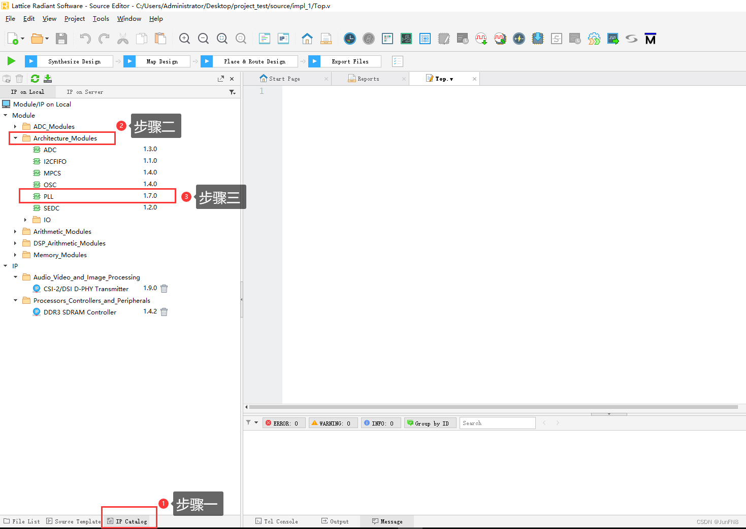Open the New File dropdown arrow
746x529 pixels.
(x=22, y=39)
